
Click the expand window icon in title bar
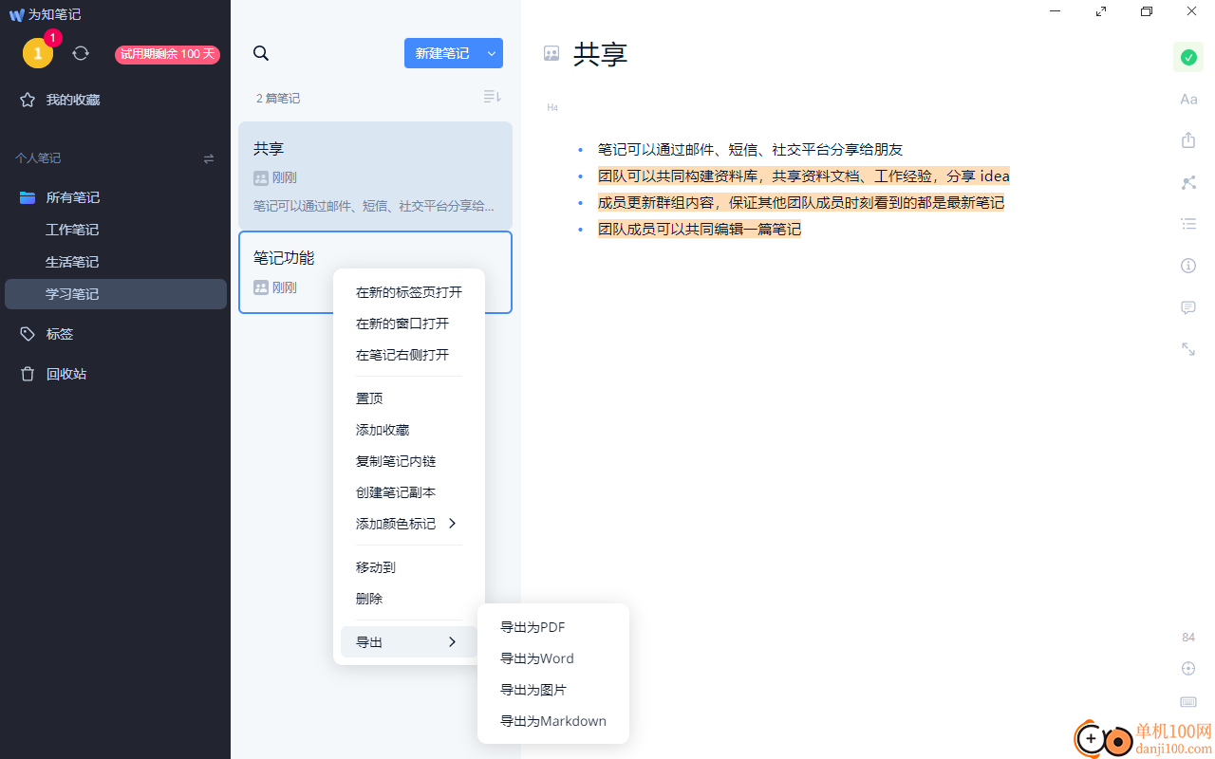(x=1101, y=11)
